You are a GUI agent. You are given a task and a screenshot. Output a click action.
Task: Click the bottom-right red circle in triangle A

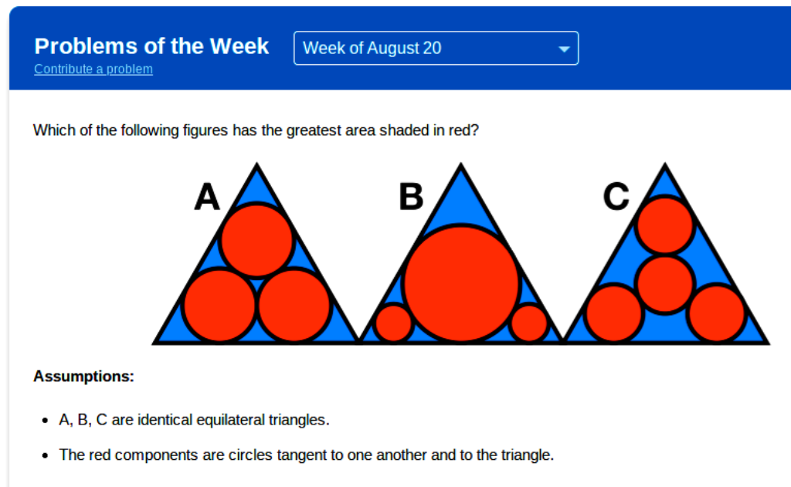[x=294, y=305]
